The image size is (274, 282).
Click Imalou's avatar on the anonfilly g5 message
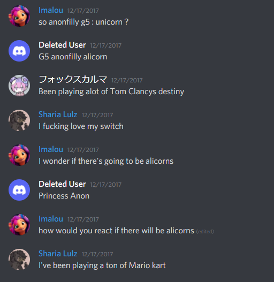point(19,16)
